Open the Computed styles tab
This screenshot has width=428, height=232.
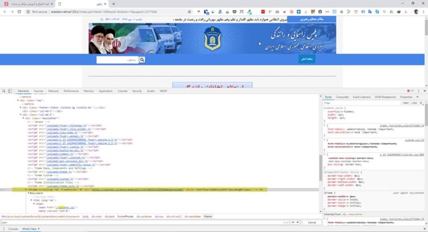(342, 97)
